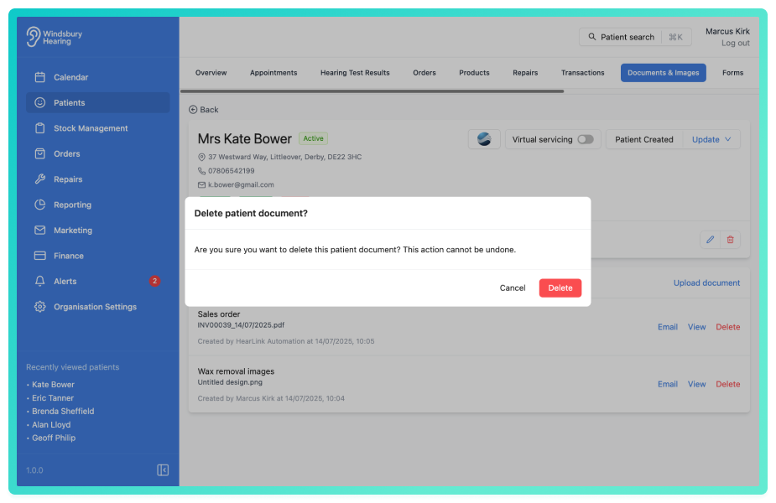
Task: Select the Documents & Images tab
Action: (663, 73)
